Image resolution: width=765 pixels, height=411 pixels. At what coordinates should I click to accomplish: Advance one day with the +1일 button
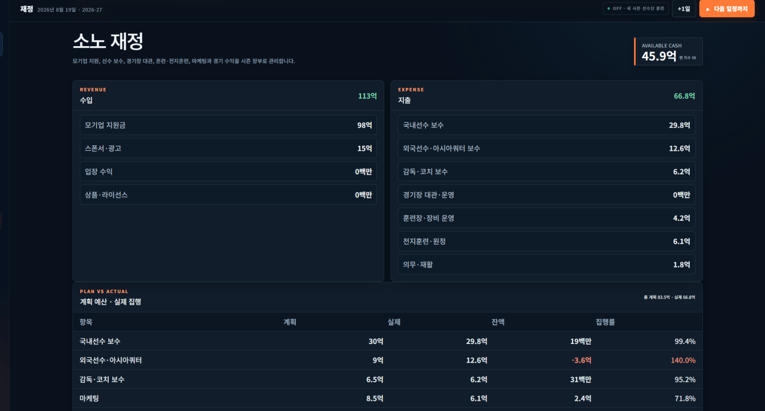tap(684, 9)
